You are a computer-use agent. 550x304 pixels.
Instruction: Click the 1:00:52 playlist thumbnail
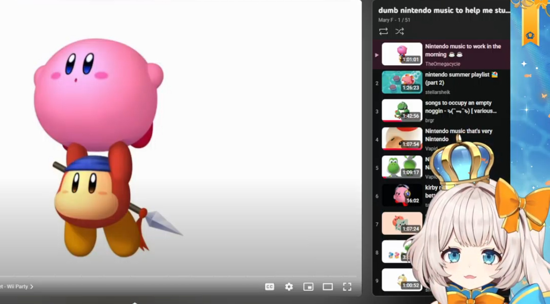click(402, 280)
